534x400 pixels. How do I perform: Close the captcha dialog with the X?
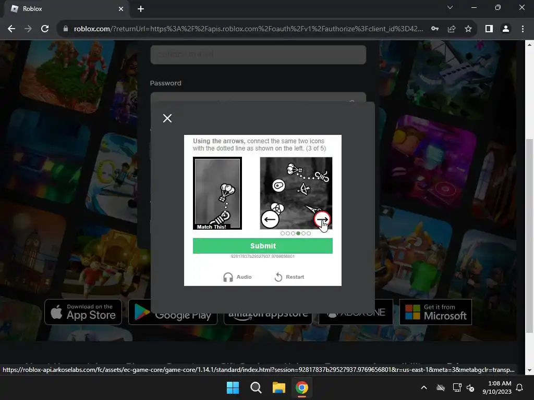(x=167, y=118)
